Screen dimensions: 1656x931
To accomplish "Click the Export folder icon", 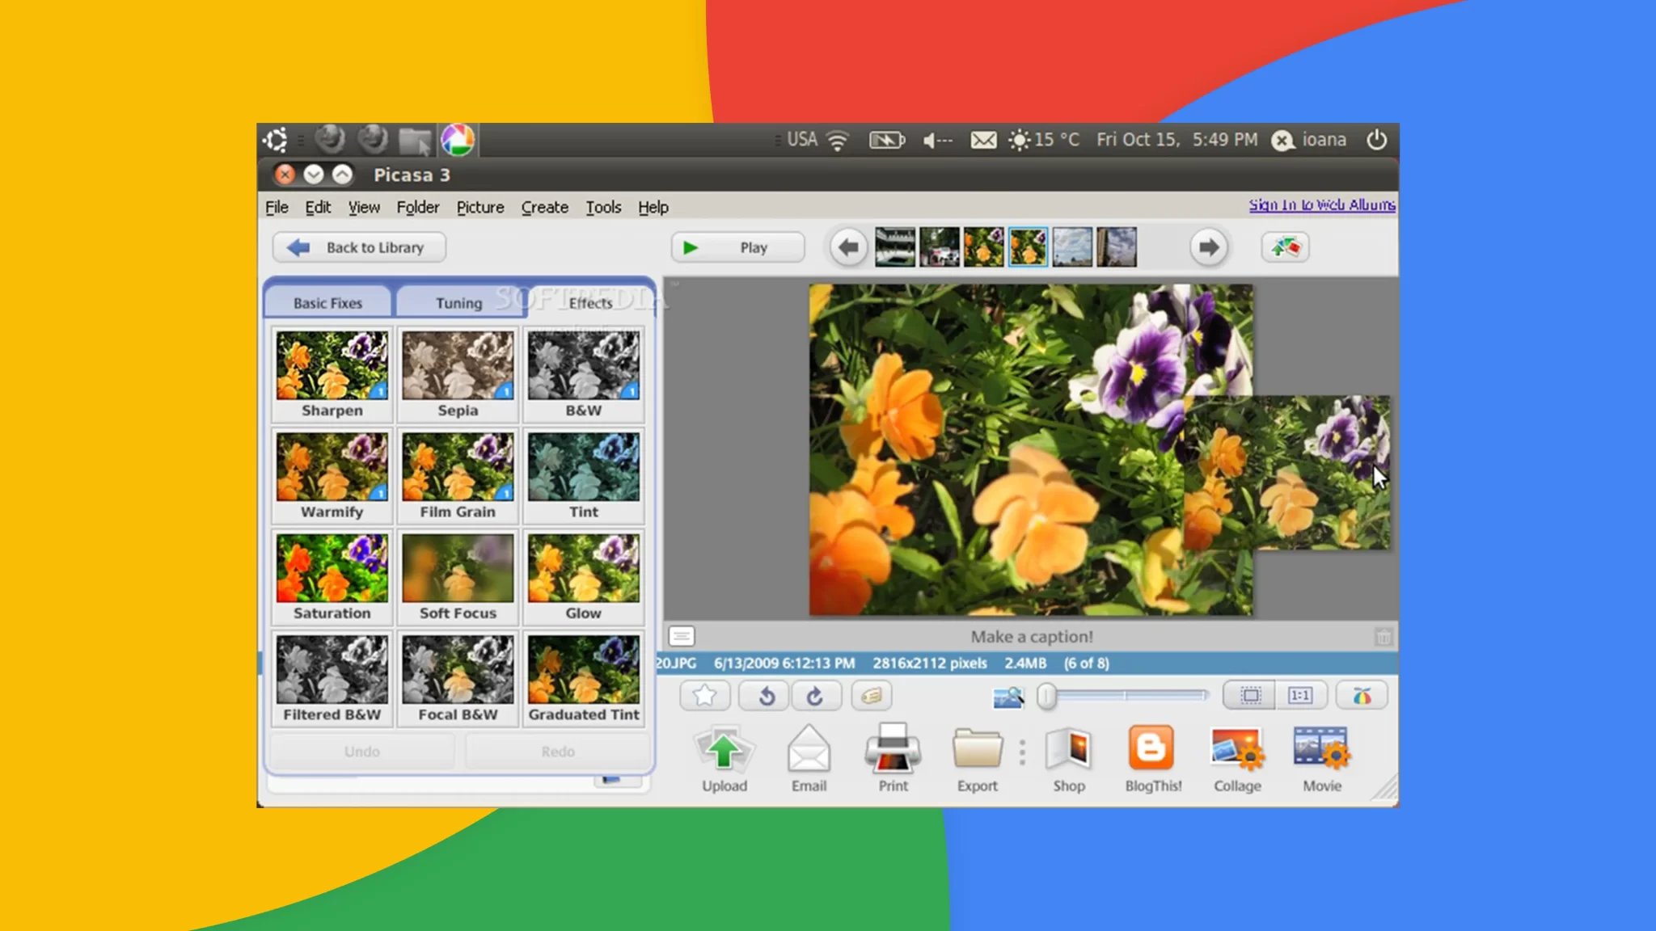I will click(x=978, y=758).
